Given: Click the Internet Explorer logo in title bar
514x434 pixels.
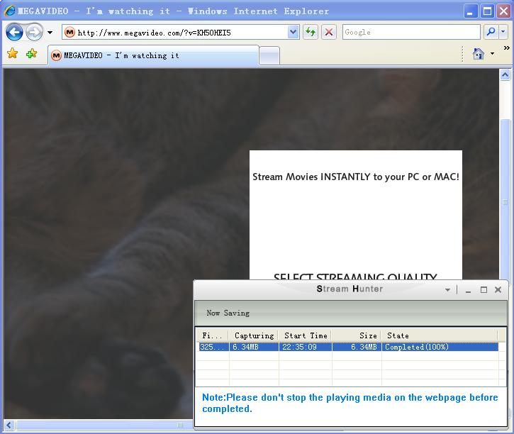Looking at the screenshot, I should [x=9, y=11].
